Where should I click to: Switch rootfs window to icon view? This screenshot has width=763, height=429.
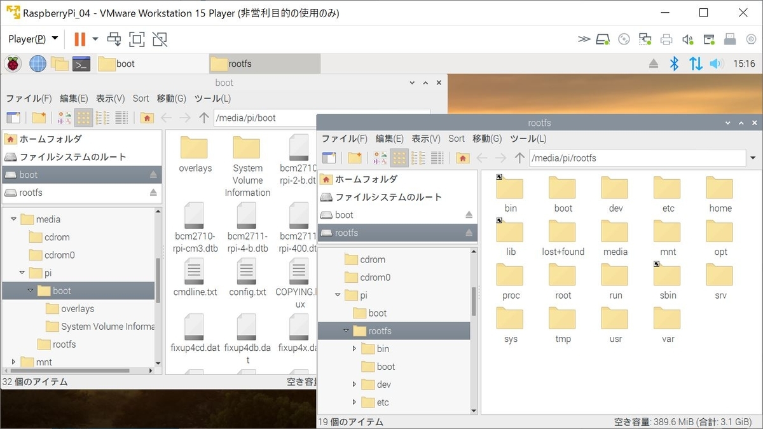pyautogui.click(x=399, y=158)
